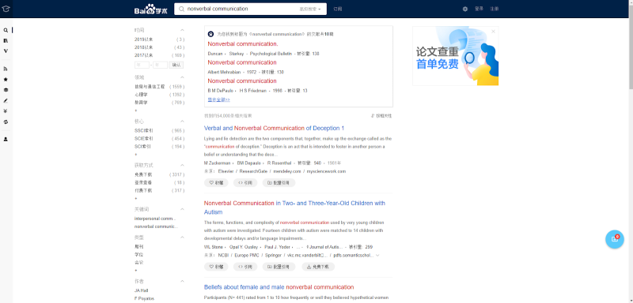Open the yen currency icon in sidebar
Image resolution: width=633 pixels, height=303 pixels.
coord(6,111)
